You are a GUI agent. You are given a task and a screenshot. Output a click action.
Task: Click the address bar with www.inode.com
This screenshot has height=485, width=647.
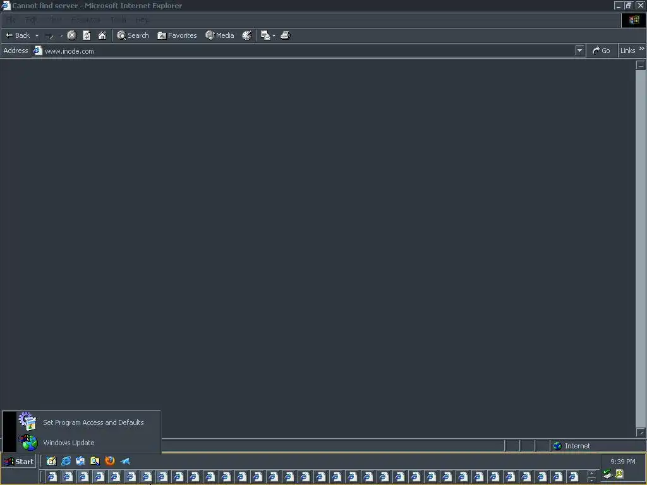[x=303, y=51]
